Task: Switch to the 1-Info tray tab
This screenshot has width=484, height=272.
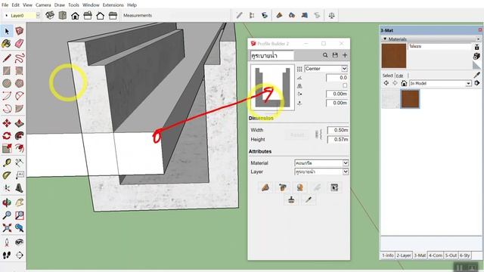Action: (x=388, y=255)
